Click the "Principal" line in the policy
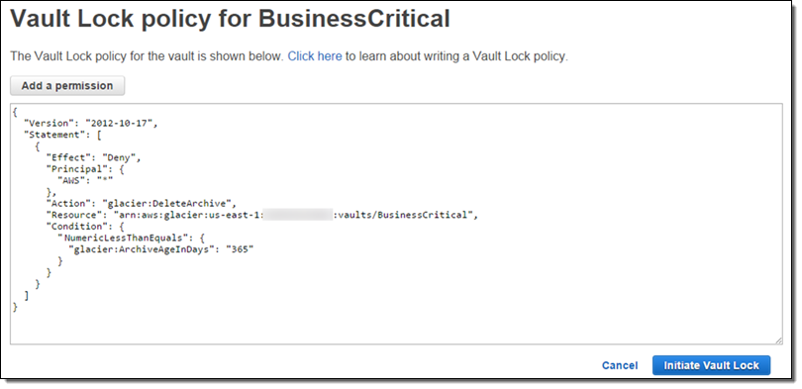The height and width of the screenshot is (389, 802). pyautogui.click(x=85, y=169)
